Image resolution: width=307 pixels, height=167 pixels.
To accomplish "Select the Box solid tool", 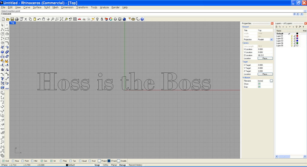I will coord(2,52).
